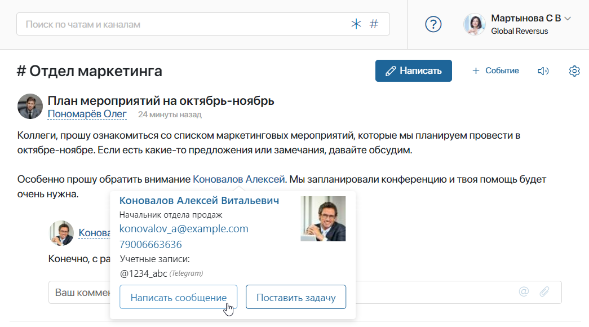Image resolution: width=589 pixels, height=327 pixels.
Task: Toggle channel sound notifications speaker icon
Action: pyautogui.click(x=543, y=70)
